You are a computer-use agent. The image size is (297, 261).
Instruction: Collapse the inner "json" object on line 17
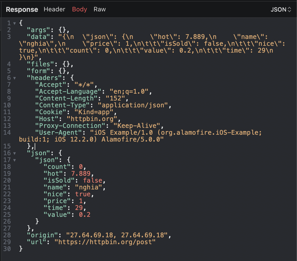pyautogui.click(x=14, y=160)
